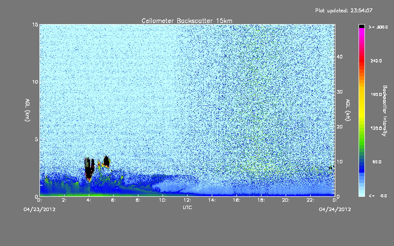Click the '6:' hour tick on time axis
The height and width of the screenshot is (246, 394).
(x=113, y=200)
